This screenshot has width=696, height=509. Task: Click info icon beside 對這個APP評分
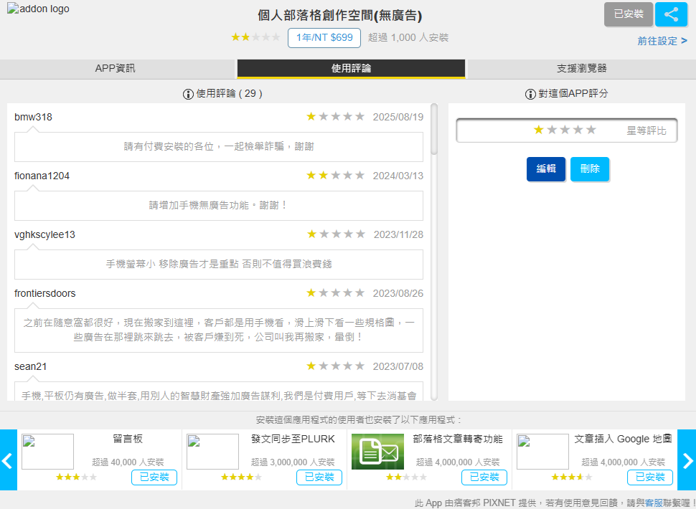pyautogui.click(x=530, y=94)
